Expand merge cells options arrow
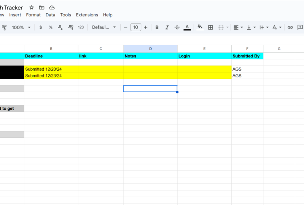The height and width of the screenshot is (205, 304). (228, 27)
